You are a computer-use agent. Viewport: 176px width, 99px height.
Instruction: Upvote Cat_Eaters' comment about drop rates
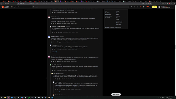pyautogui.click(x=53, y=70)
